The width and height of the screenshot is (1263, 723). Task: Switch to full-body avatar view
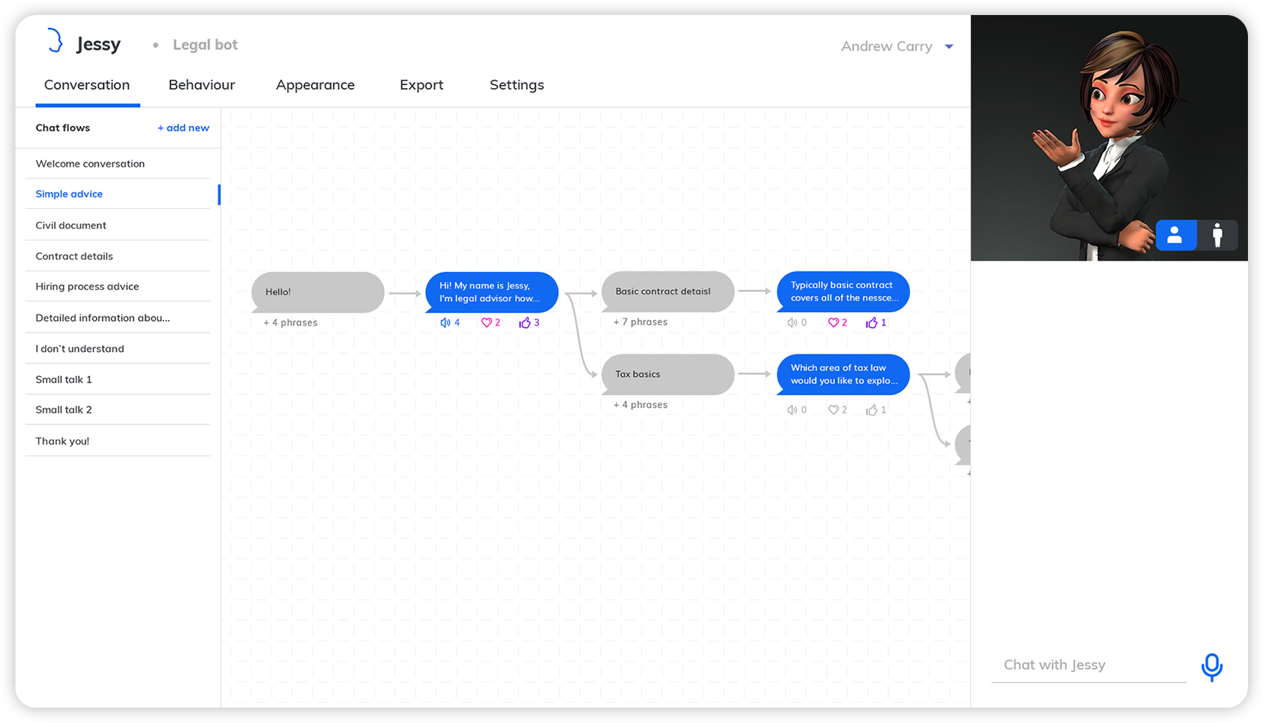pos(1217,235)
